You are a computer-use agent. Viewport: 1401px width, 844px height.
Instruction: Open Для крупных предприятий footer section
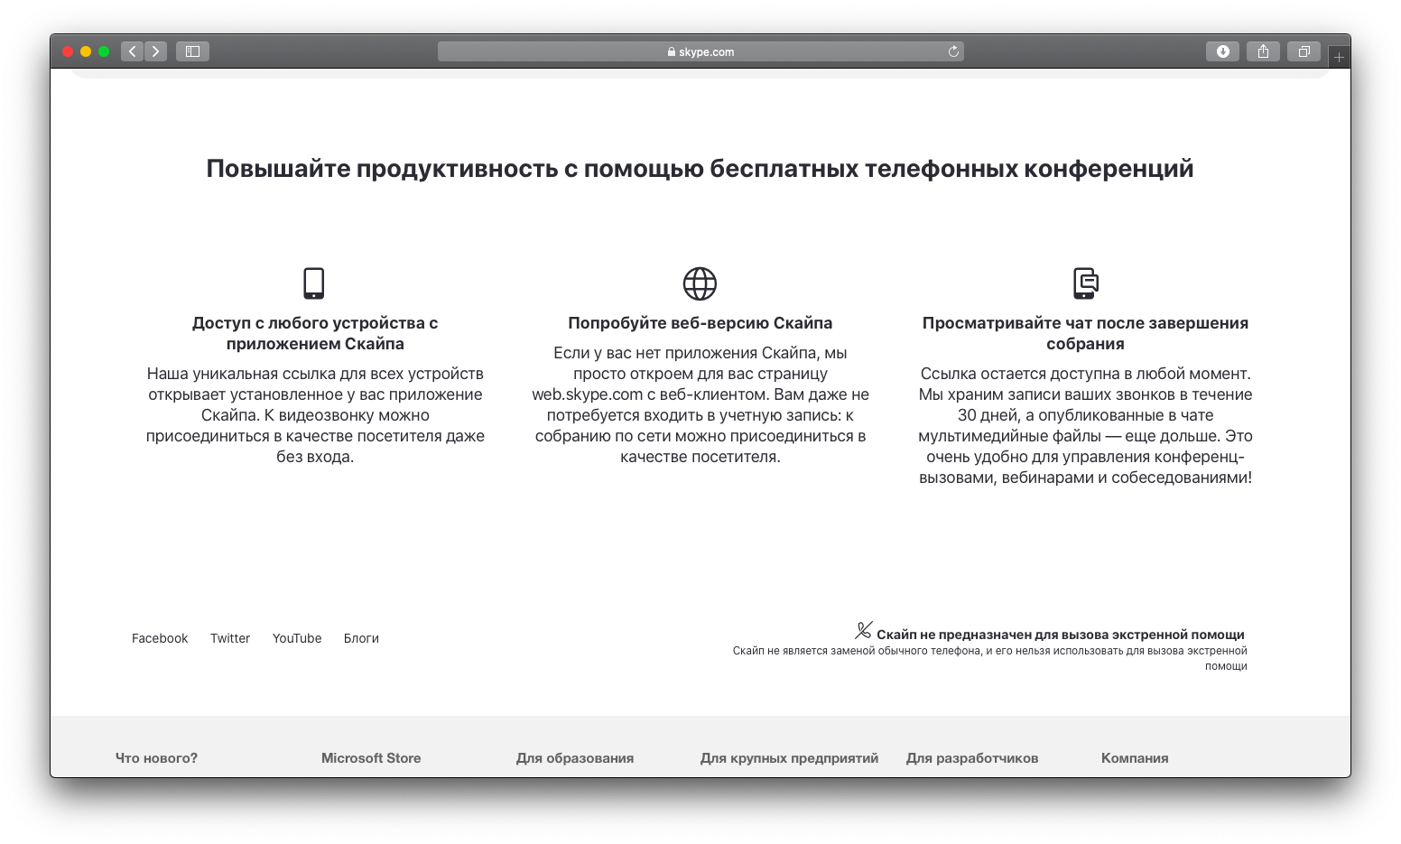click(x=789, y=758)
